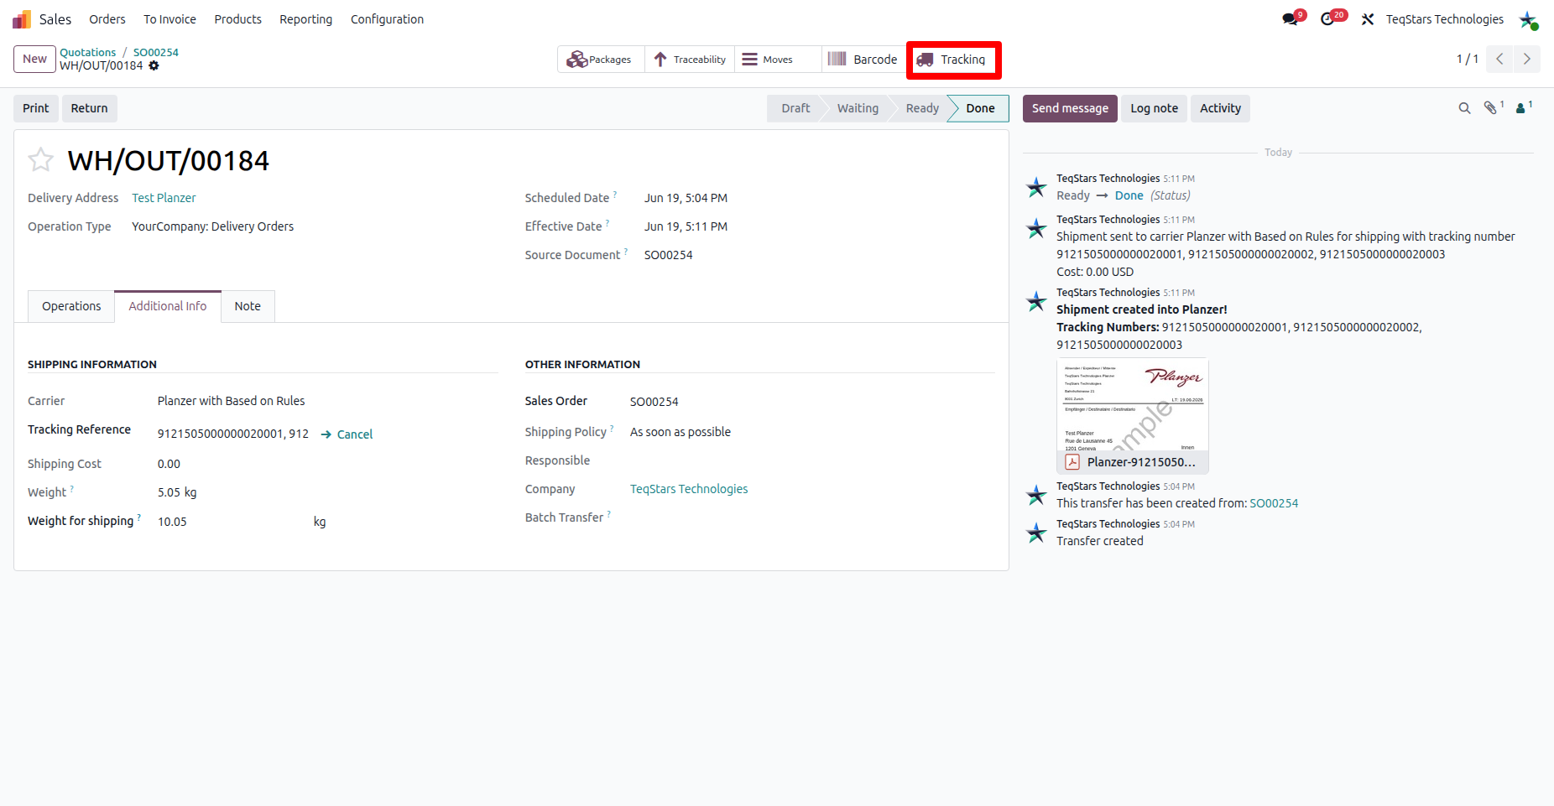This screenshot has width=1554, height=806.
Task: Click the Shipping Policy value As soon as possible
Action: pos(681,432)
